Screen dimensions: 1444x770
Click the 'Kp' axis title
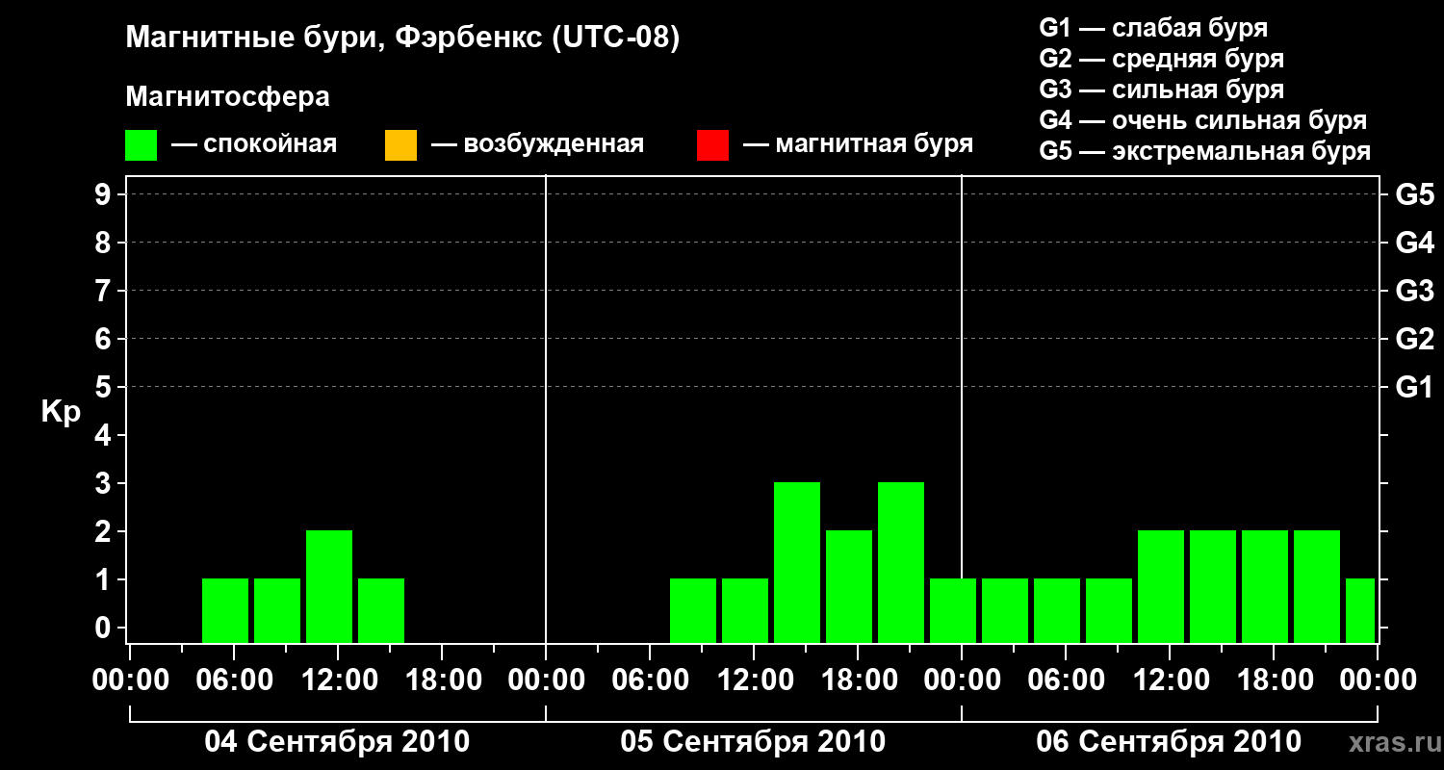[x=61, y=412]
